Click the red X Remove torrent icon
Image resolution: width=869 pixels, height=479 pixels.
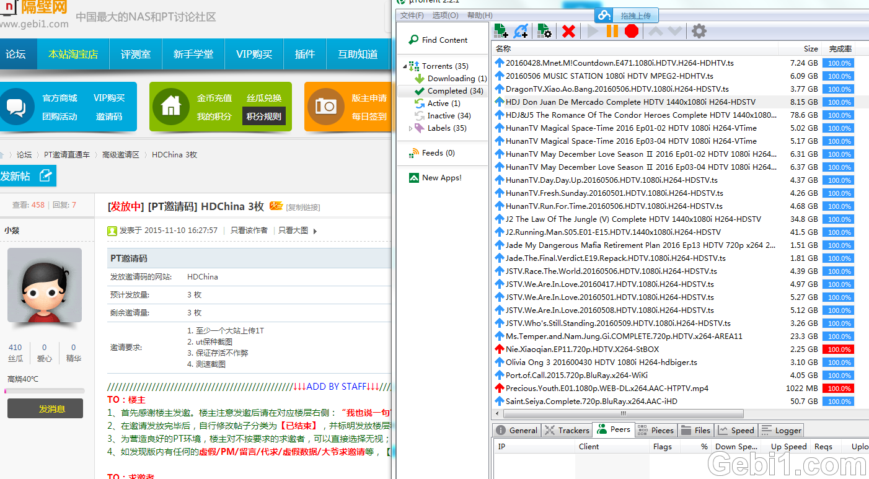pos(568,31)
